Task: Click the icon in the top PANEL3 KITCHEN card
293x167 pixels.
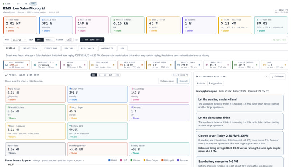Action: (x=114, y=20)
